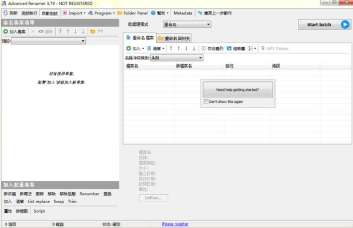Screen dimensions: 353x228
Task: Open the Program dropdown menu
Action: [102, 13]
